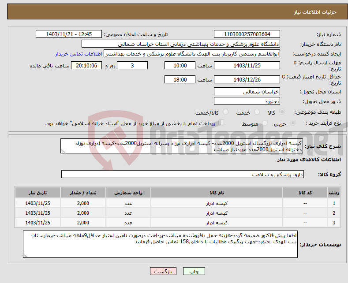
Task: Click the شرح کلی نیاز label
Action: click(x=323, y=146)
